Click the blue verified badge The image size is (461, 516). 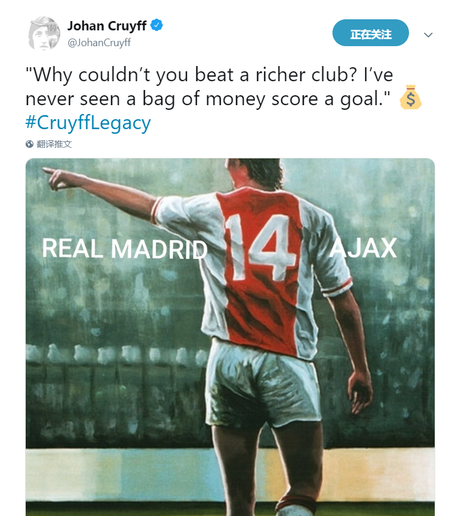[x=157, y=25]
